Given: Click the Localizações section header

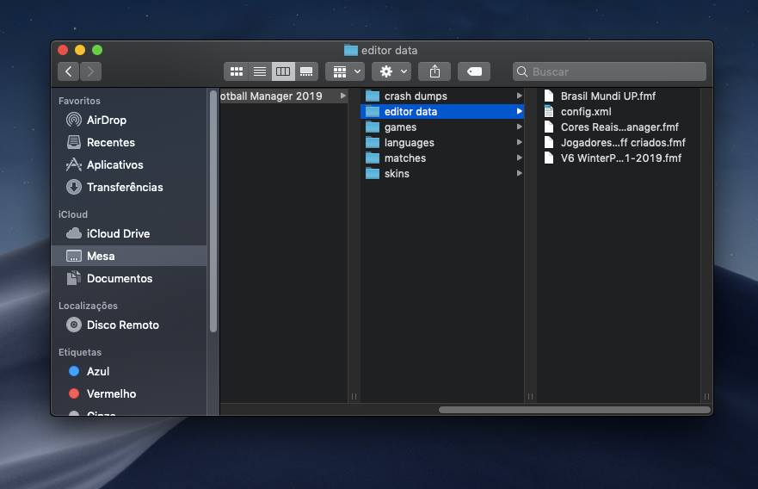Looking at the screenshot, I should click(x=88, y=306).
